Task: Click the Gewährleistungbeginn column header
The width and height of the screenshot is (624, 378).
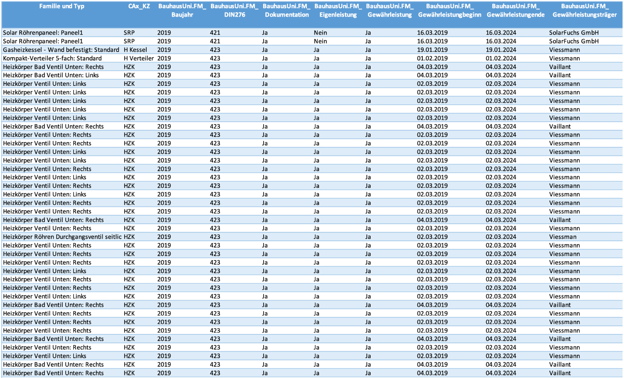Action: point(449,10)
